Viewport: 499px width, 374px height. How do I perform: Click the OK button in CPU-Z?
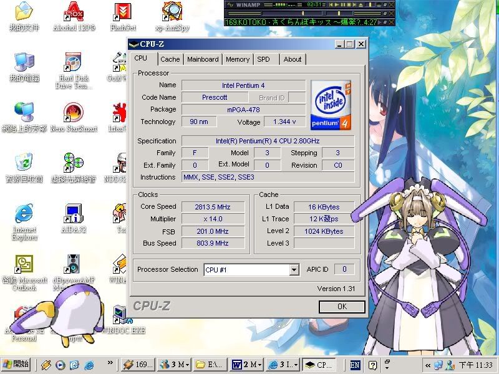341,307
